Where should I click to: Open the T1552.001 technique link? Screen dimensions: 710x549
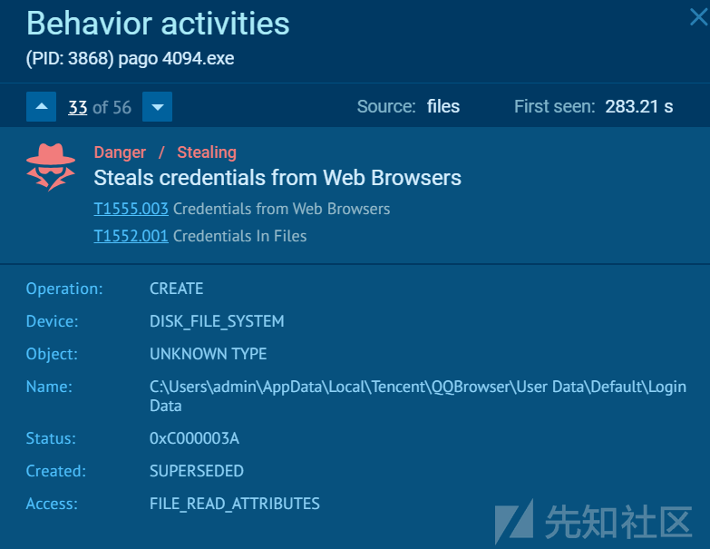131,236
